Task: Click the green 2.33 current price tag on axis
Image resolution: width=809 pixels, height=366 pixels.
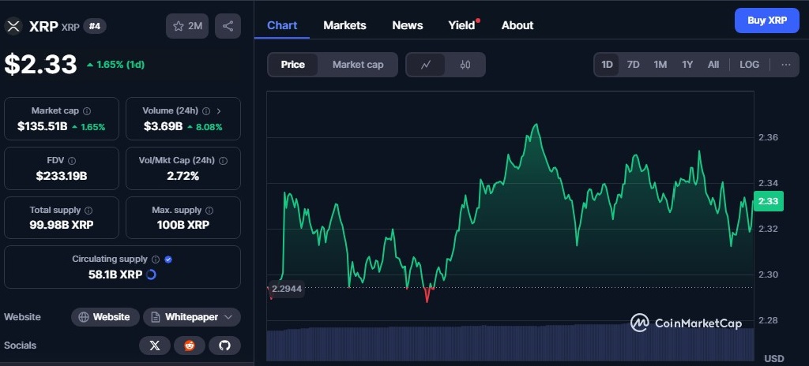Action: coord(768,201)
